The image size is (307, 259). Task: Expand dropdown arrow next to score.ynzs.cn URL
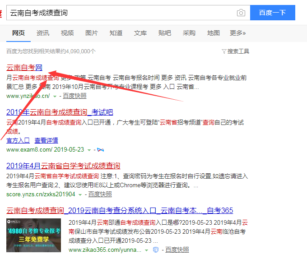point(80,194)
